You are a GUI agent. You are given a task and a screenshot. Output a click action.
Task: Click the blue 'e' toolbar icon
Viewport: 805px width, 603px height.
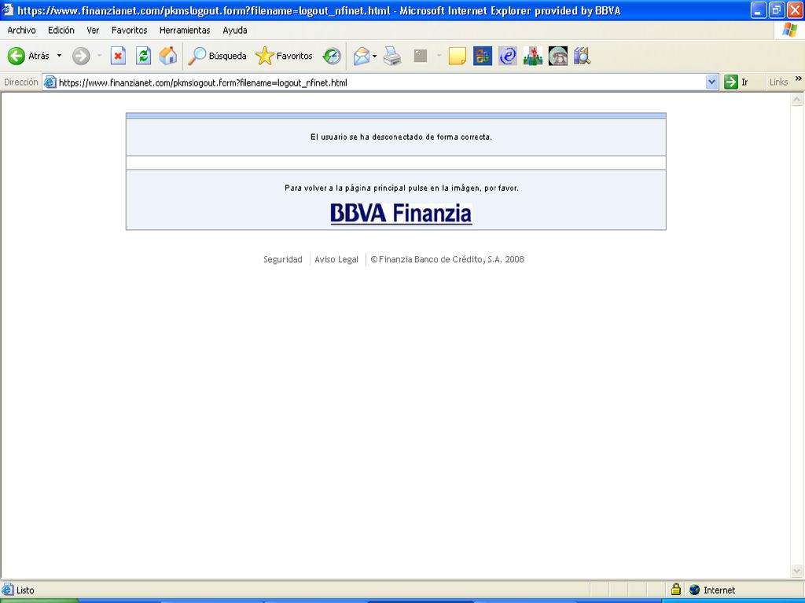coord(507,56)
